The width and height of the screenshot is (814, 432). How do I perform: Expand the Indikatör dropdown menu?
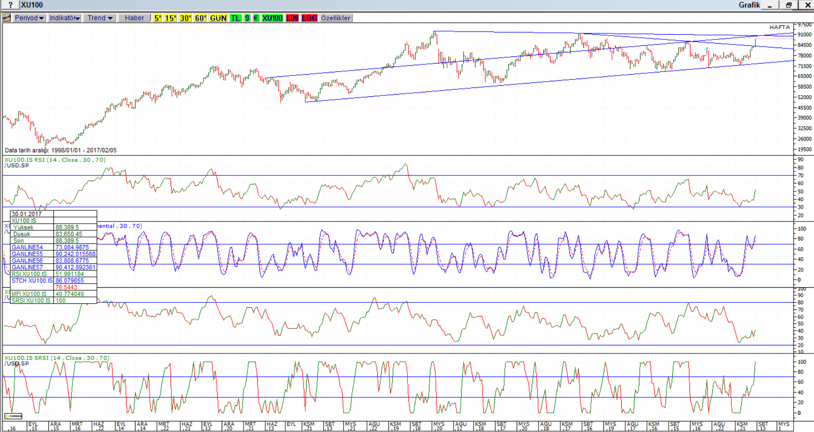64,18
